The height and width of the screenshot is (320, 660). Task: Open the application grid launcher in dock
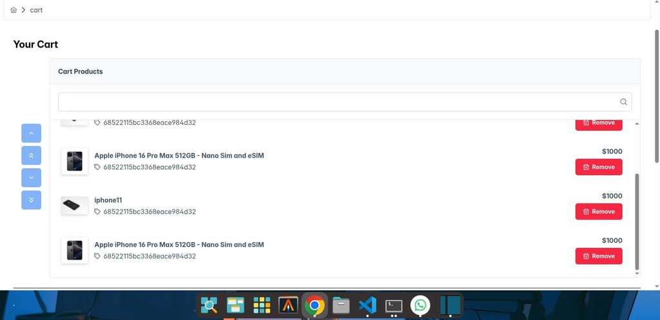point(262,305)
